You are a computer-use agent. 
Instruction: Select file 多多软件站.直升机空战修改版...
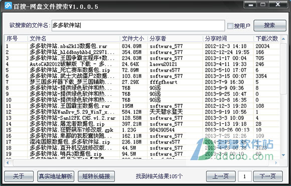click(x=71, y=148)
